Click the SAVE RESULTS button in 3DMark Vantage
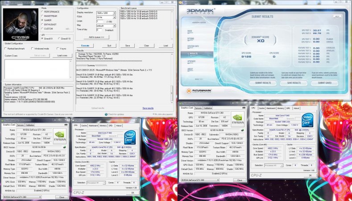 pos(294,83)
